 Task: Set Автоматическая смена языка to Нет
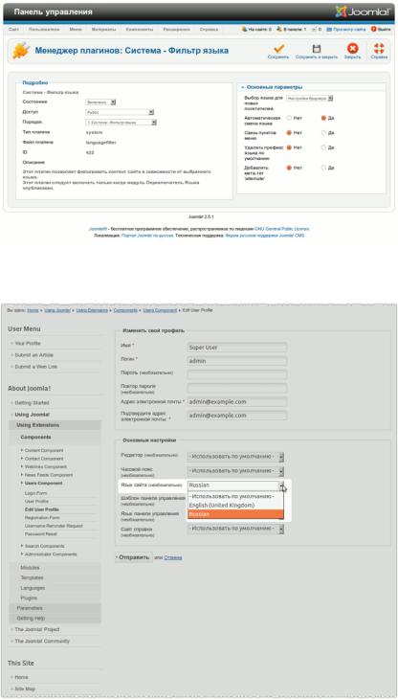click(x=289, y=118)
